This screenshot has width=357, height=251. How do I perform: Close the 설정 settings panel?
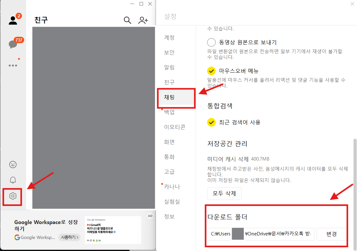[352, 4]
